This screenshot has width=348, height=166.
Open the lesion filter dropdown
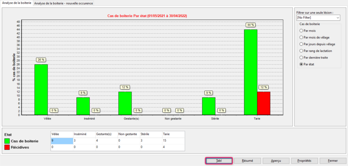[x=318, y=17]
